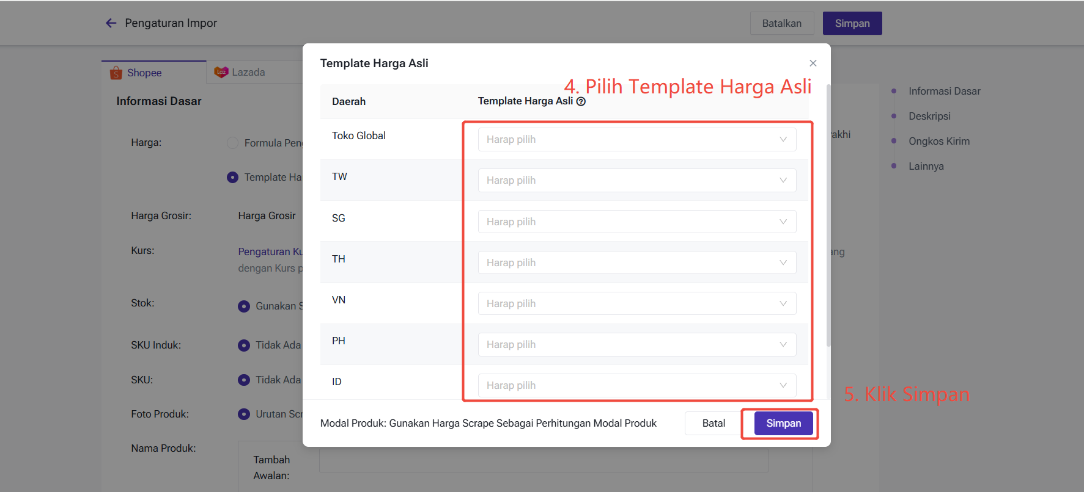Select the Template Harga radio button
This screenshot has width=1084, height=492.
(x=232, y=177)
